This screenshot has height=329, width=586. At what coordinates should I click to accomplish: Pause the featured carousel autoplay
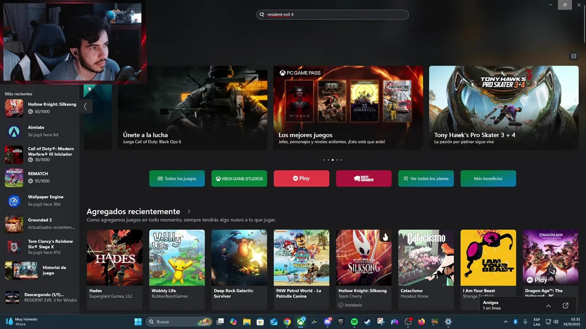(x=574, y=56)
